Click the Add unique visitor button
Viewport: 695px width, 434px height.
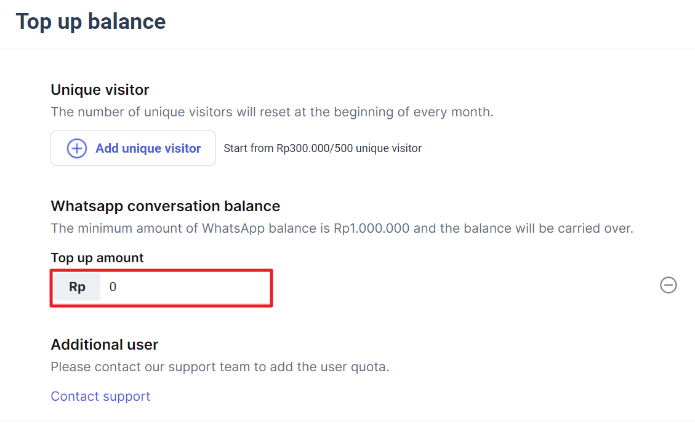coord(133,148)
